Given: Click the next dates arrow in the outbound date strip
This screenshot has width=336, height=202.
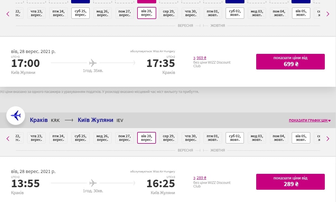Looking at the screenshot, I should [x=328, y=14].
